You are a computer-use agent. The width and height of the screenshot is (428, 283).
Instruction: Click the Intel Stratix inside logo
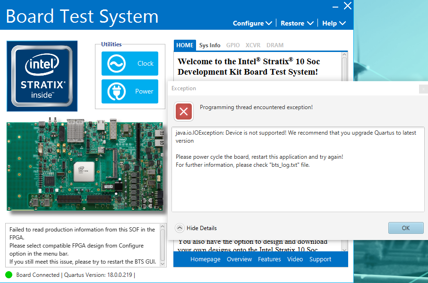coord(42,76)
